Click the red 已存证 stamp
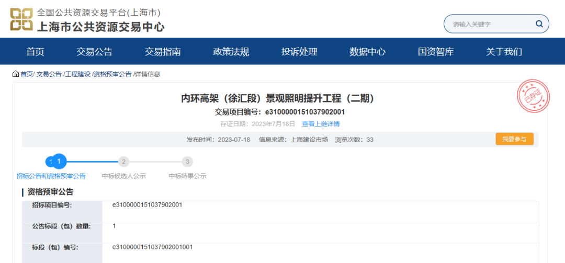 pos(533,96)
